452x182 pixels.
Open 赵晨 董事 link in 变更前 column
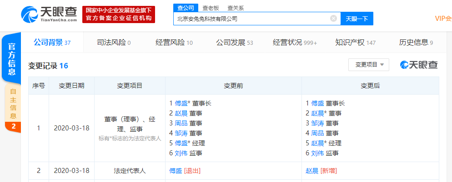coord(181,113)
